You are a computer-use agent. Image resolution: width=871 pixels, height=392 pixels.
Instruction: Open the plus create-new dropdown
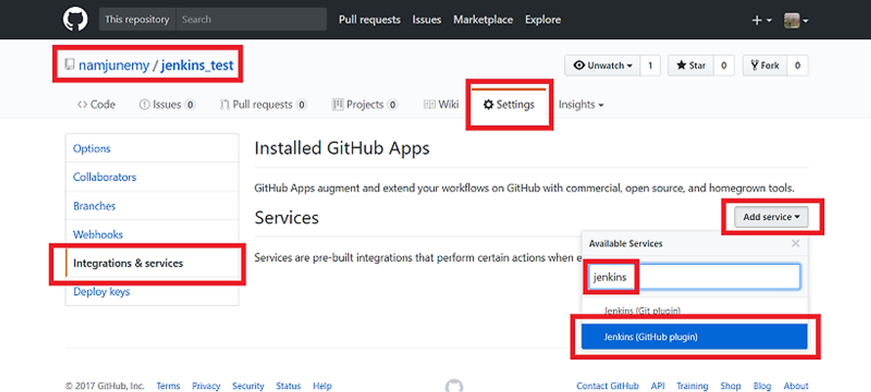[762, 20]
